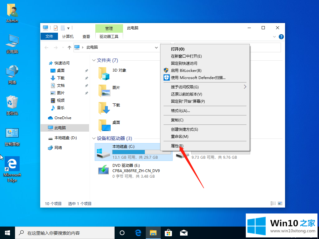Screen dimensions: 319x239
Task: Expand 授予访问权限(G) submenu
Action: pos(205,87)
